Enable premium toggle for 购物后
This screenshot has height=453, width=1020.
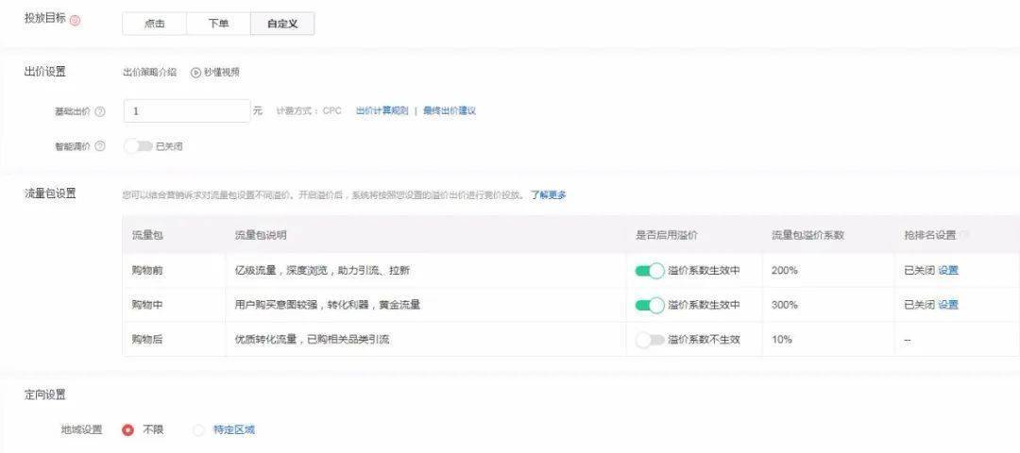[649, 340]
